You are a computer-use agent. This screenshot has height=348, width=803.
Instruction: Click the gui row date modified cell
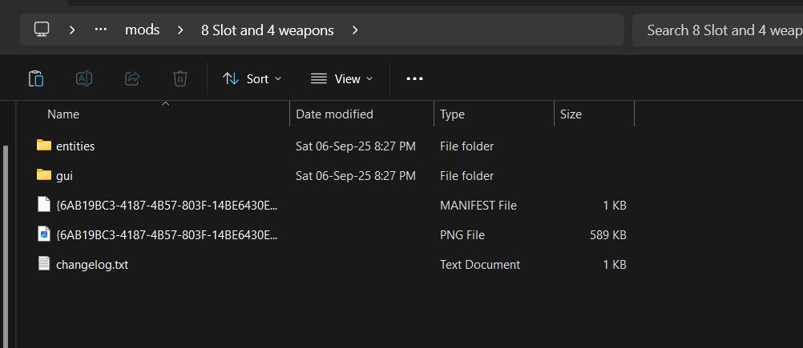click(x=355, y=176)
